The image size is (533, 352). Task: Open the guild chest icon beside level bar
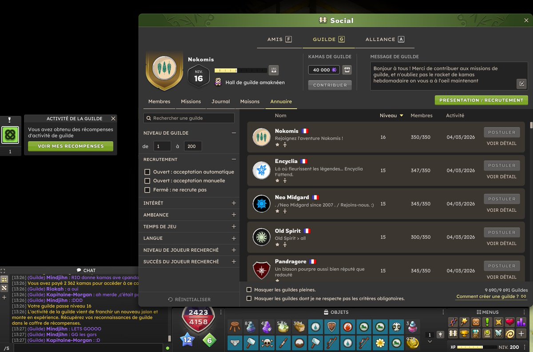274,70
